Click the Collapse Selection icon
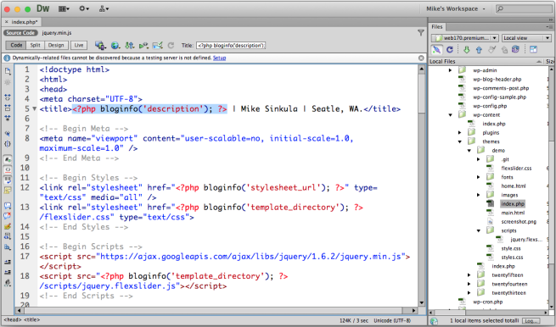 pos(8,108)
